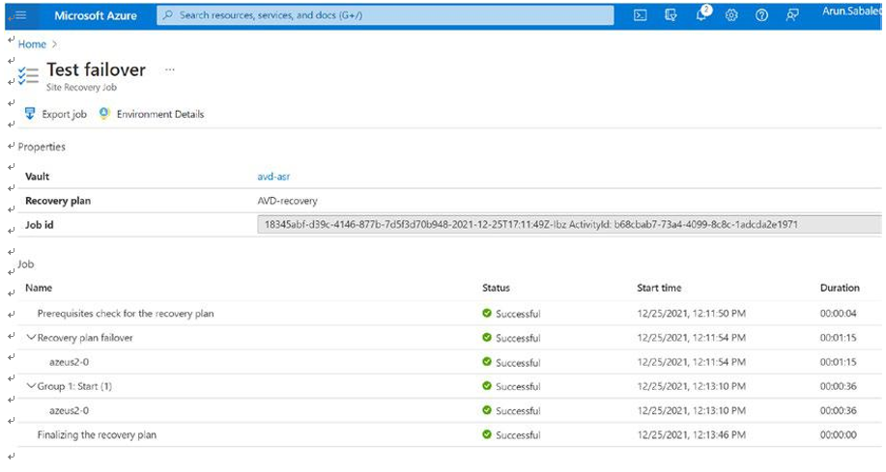The width and height of the screenshot is (886, 472).
Task: Open the Directories and subscriptions filter icon
Action: pyautogui.click(x=671, y=15)
